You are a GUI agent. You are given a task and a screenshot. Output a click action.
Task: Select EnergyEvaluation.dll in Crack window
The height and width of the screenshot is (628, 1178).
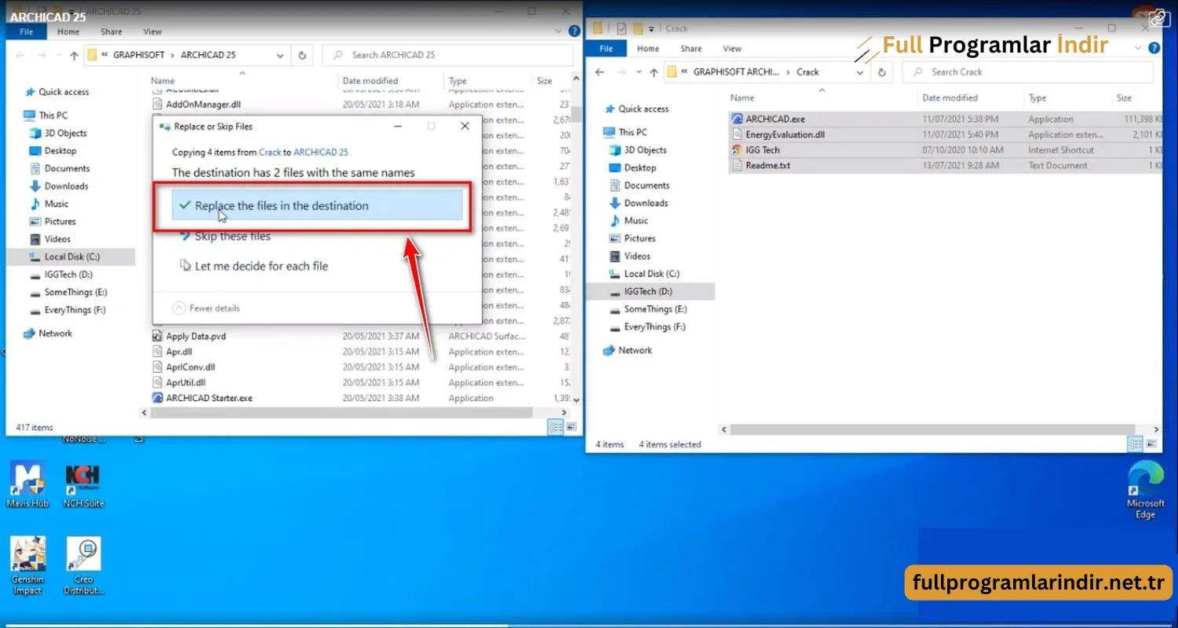(x=785, y=135)
